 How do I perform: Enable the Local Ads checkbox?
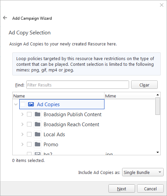pyautogui.click(x=29, y=134)
